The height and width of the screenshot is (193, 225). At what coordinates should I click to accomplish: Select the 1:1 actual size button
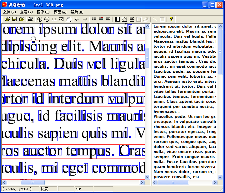[54, 19]
